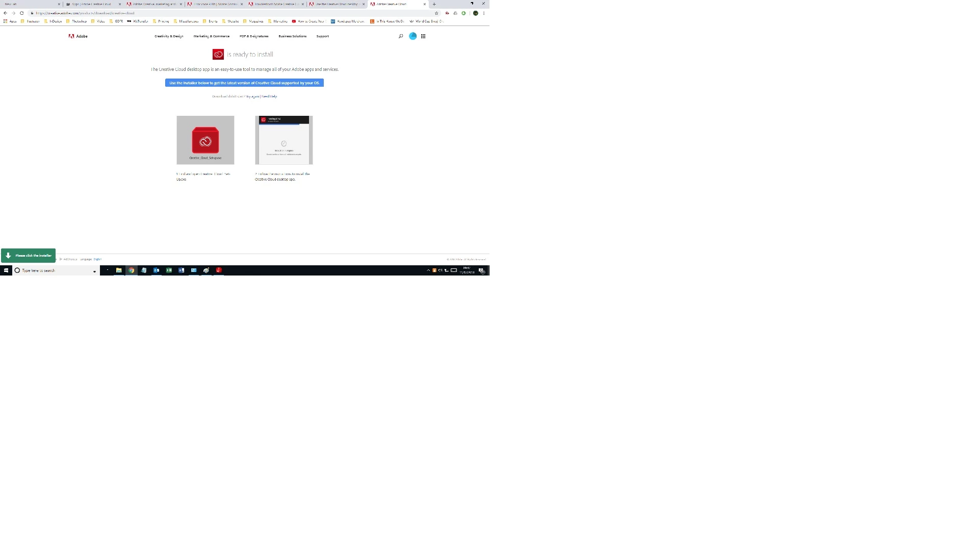Open the Creativity & Design menu
979x551 pixels.
(x=169, y=36)
